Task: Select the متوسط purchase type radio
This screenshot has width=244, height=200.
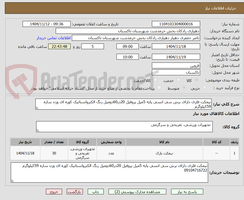Action: [184, 88]
